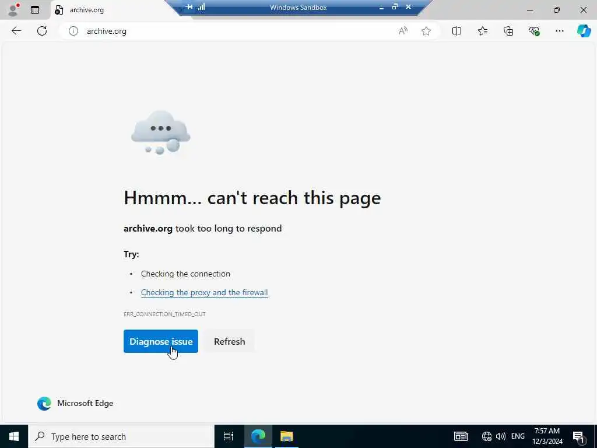597x448 pixels.
Task: Click the Microsoft Edge taskbar icon
Action: tap(258, 436)
